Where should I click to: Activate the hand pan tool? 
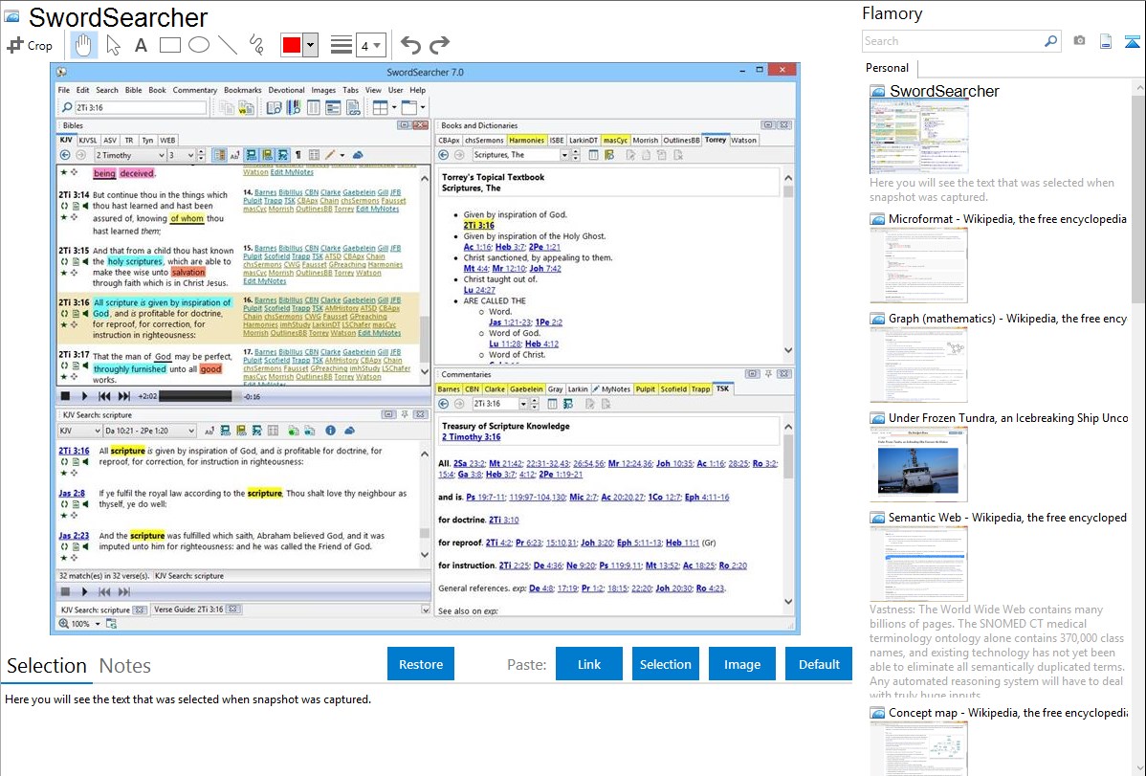pos(83,45)
